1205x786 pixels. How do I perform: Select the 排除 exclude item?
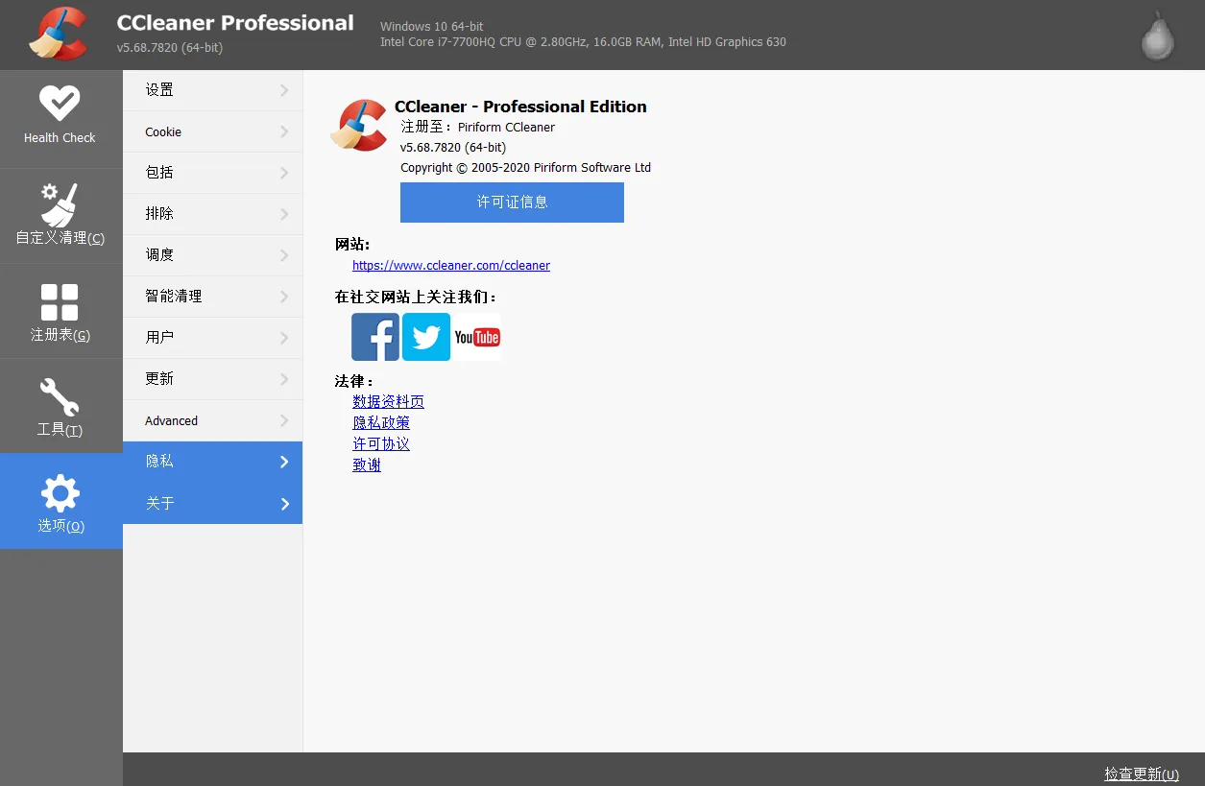[x=212, y=214]
